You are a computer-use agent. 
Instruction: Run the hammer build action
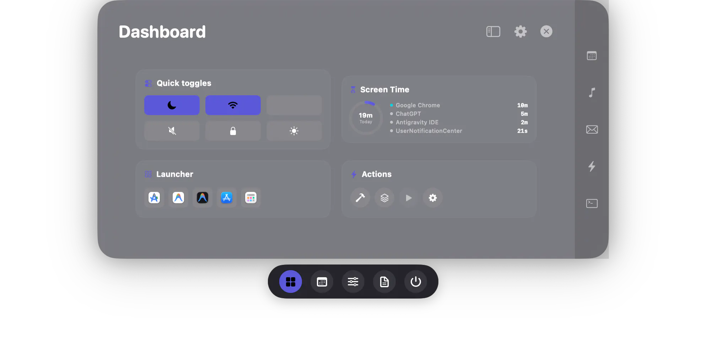pyautogui.click(x=360, y=198)
